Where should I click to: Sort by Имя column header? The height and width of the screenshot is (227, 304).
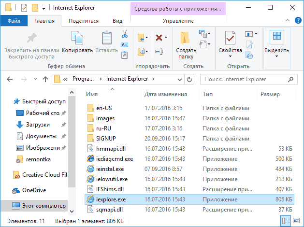(92, 94)
